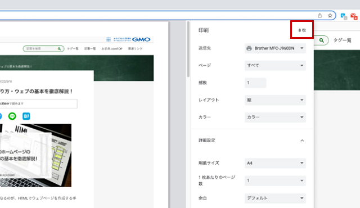Click the green LINE share icon
The image size is (360, 208).
12,116
